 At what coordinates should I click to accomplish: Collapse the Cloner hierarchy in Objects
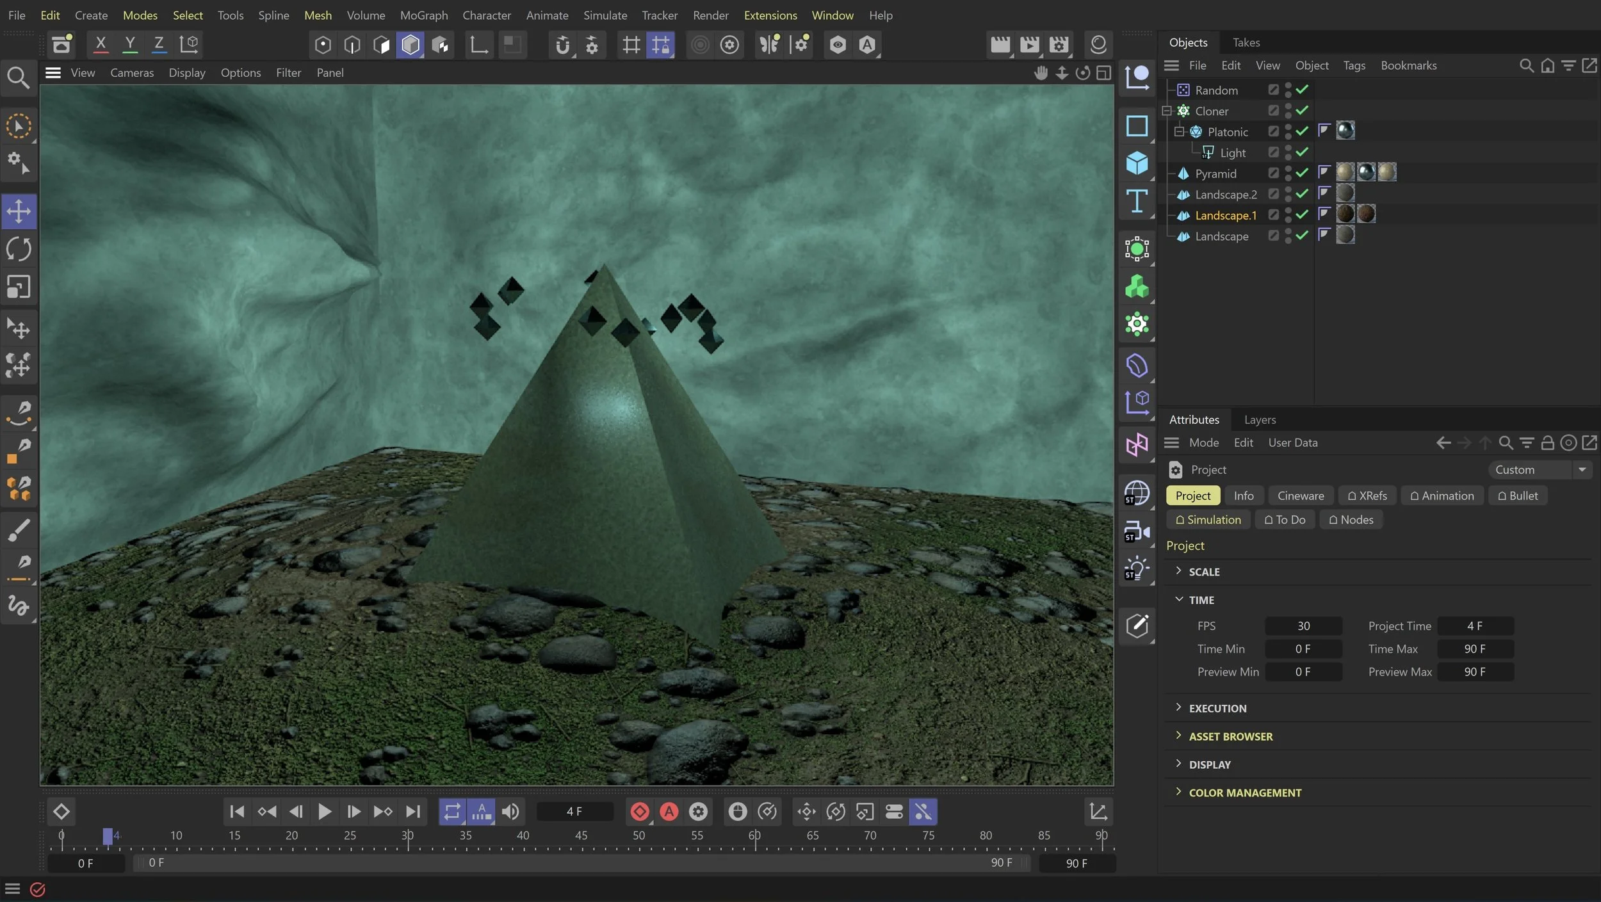(x=1167, y=111)
